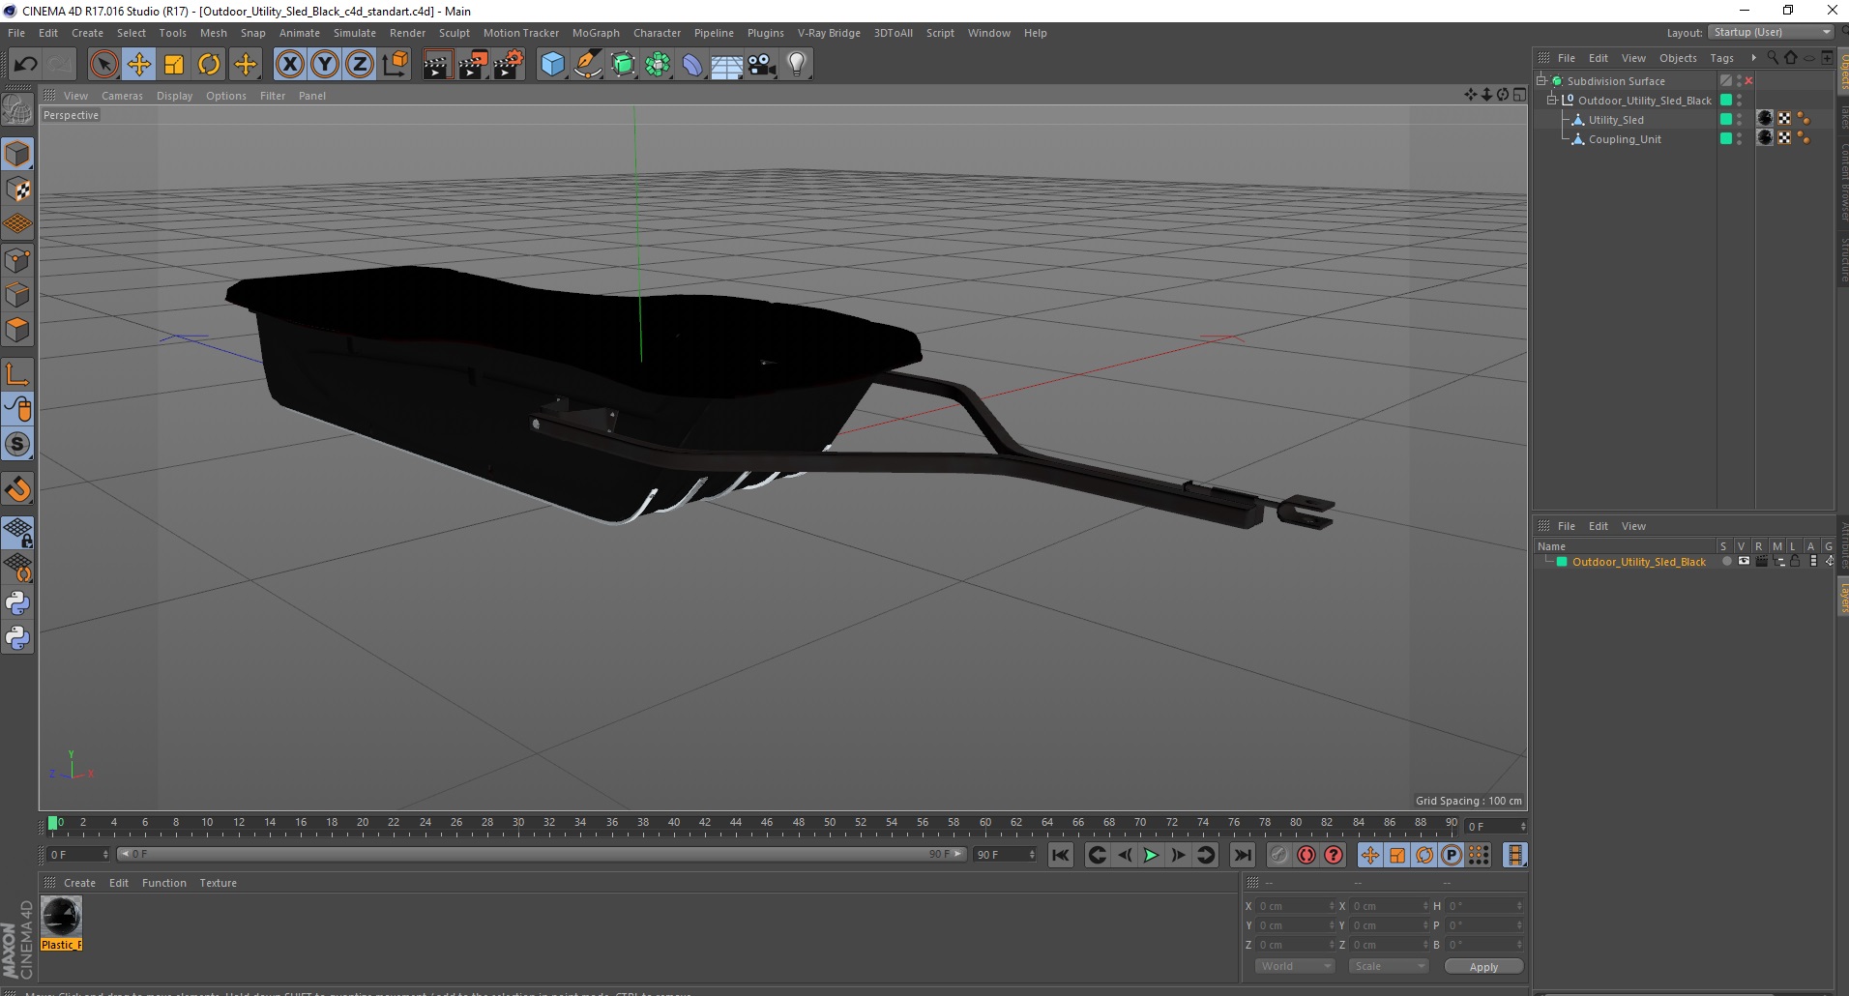Open the Deformer bend icon
The image size is (1849, 996).
tap(692, 65)
